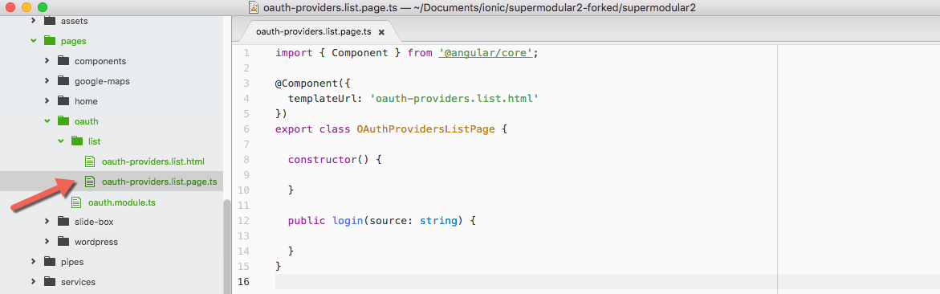This screenshot has width=940, height=294.
Task: Open oauth.module.ts from the tree
Action: click(122, 202)
